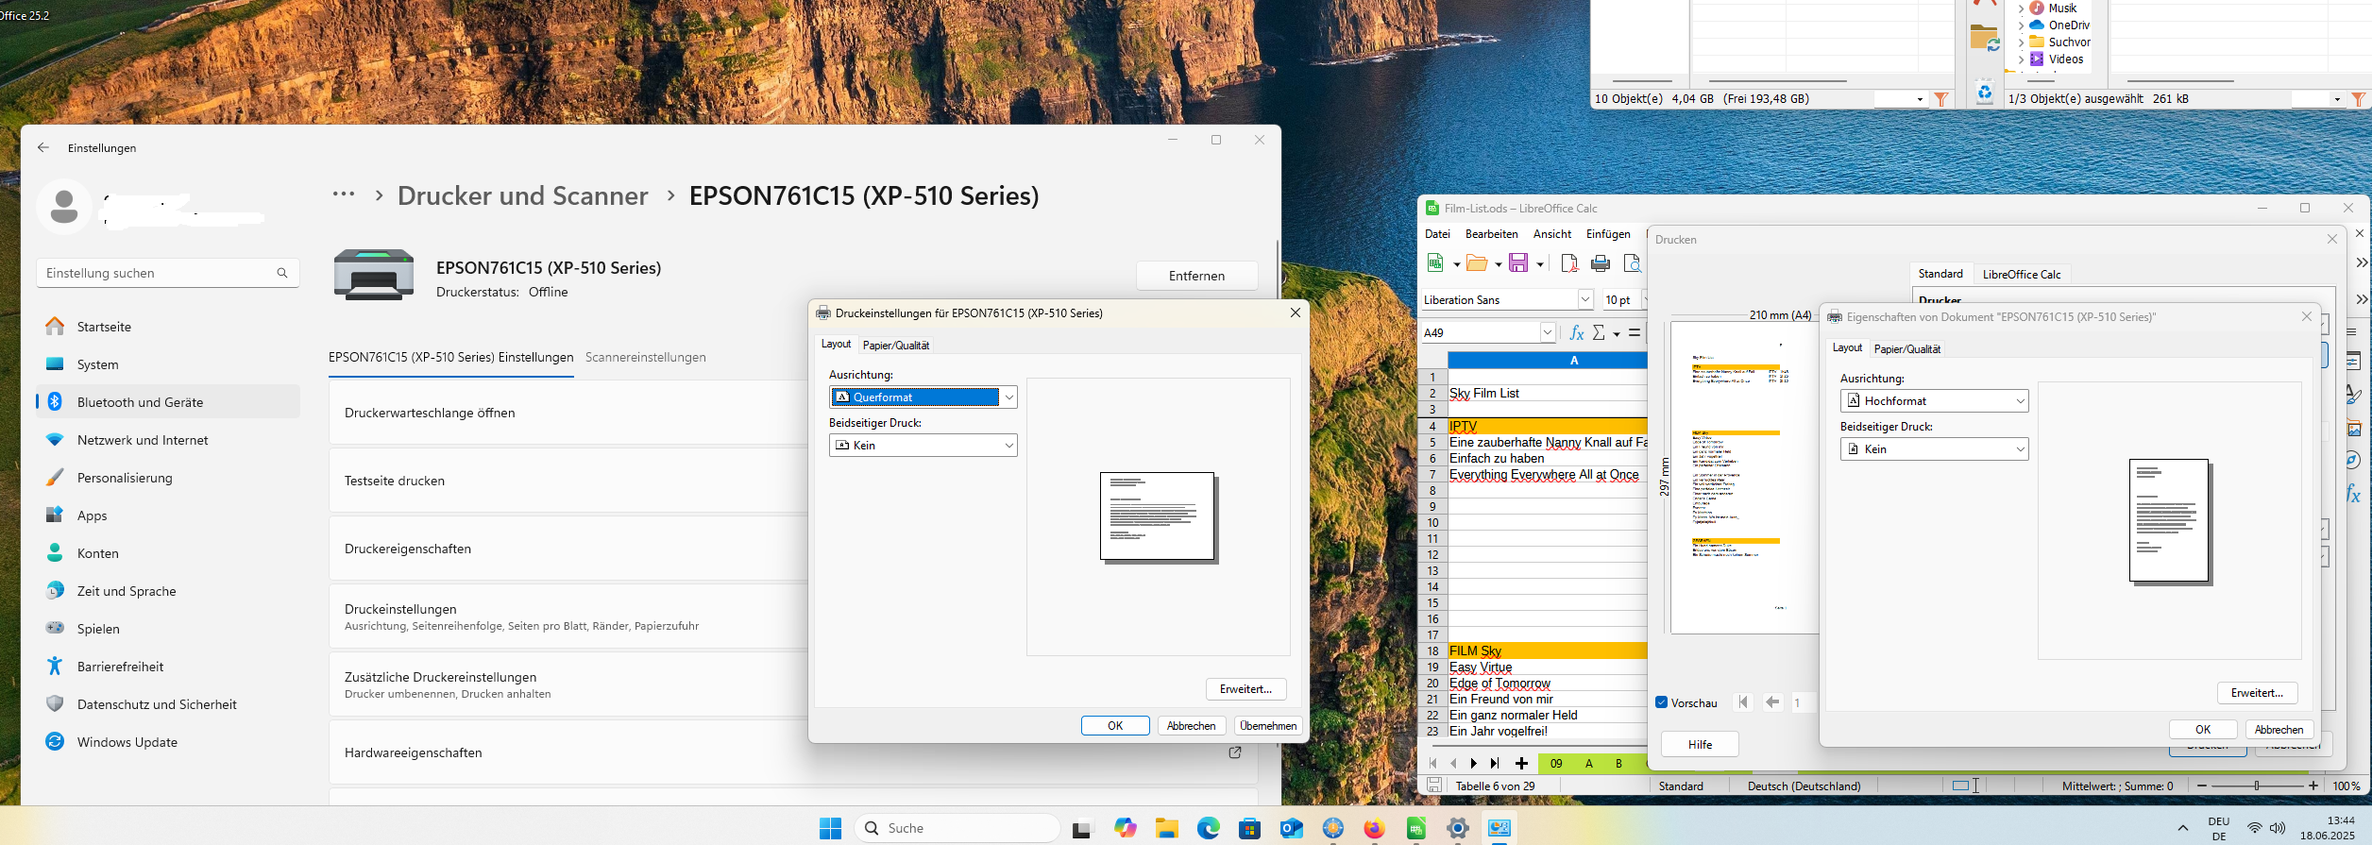2372x845 pixels.
Task: Click the add sheet plus icon
Action: [1521, 763]
